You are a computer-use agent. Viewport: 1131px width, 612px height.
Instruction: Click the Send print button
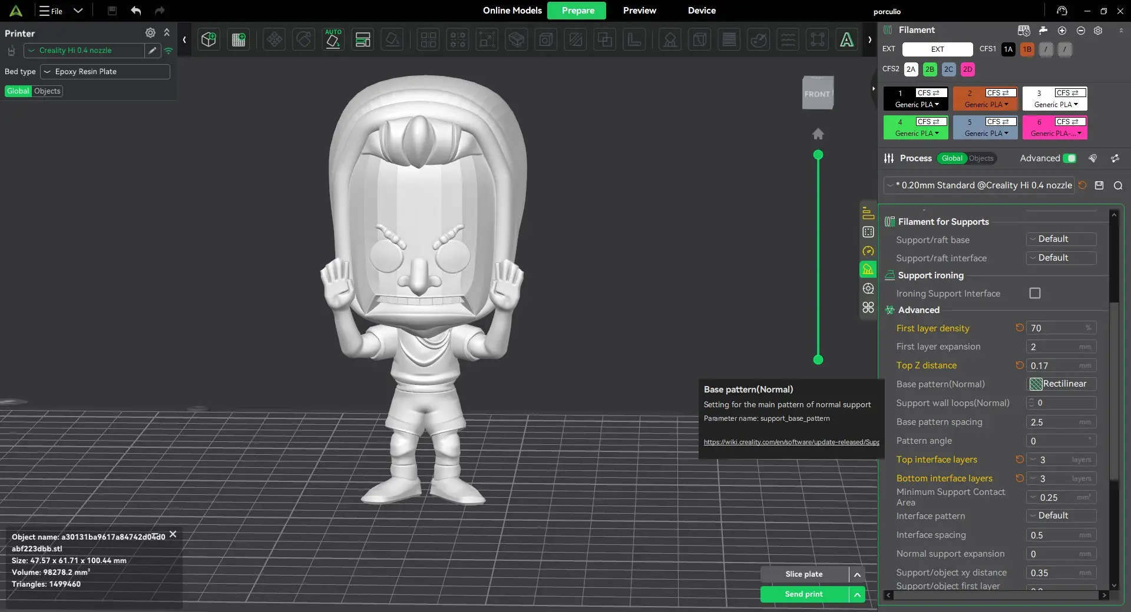point(804,594)
